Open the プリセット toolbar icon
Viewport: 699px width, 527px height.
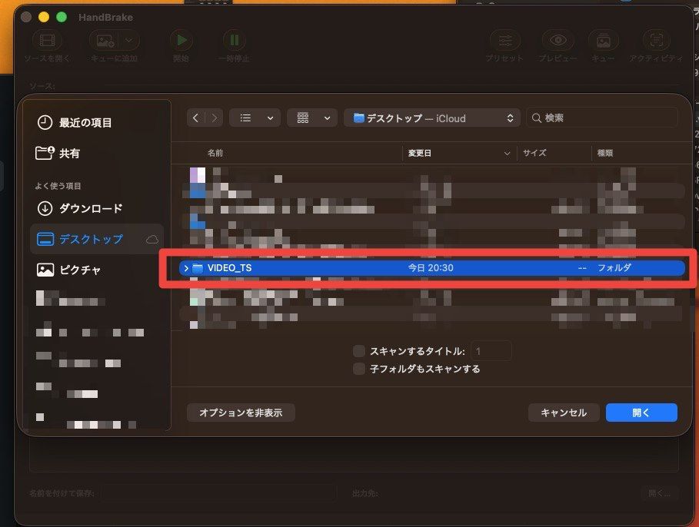click(504, 41)
